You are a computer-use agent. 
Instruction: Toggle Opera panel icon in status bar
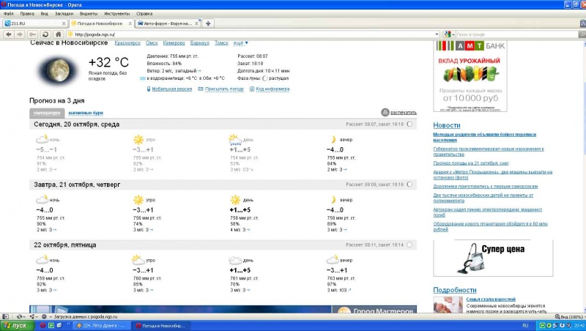6,316
